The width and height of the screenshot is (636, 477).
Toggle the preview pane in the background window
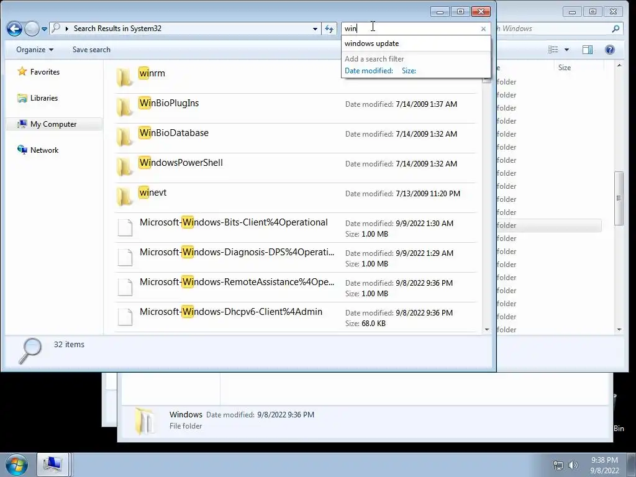(588, 50)
